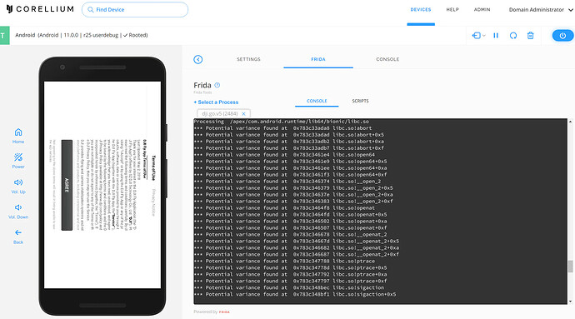Switch to the Frida tab
The height and width of the screenshot is (319, 575).
click(318, 59)
